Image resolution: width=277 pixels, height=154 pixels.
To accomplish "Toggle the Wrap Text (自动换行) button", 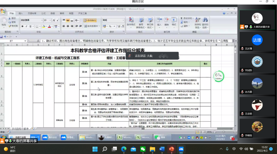I will point(90,20).
